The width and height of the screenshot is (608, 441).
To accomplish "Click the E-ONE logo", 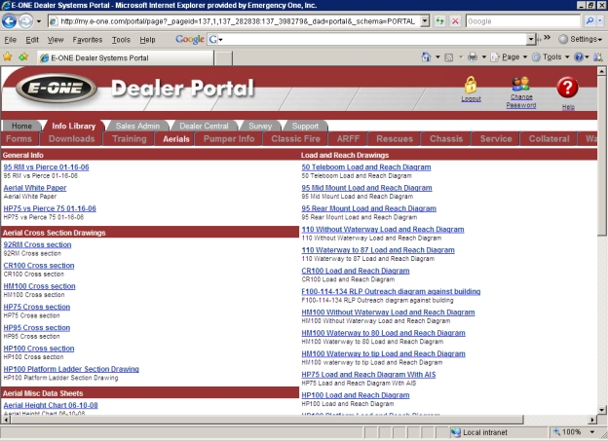I will pos(57,88).
